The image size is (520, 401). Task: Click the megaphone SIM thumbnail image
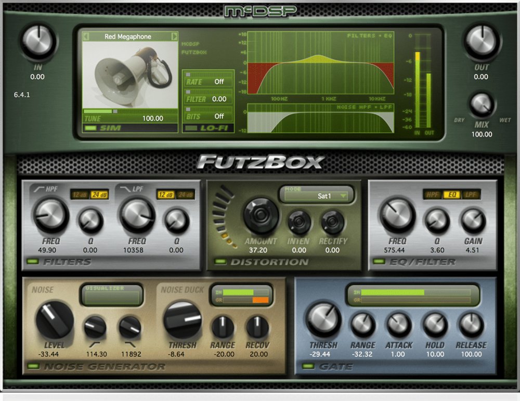tap(130, 75)
